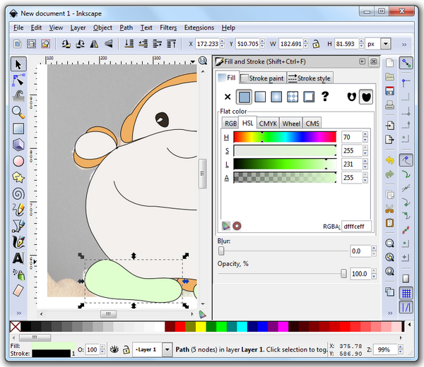Choose Linear gradient fill type
Viewport: 424px width, 367px height.
coord(260,97)
